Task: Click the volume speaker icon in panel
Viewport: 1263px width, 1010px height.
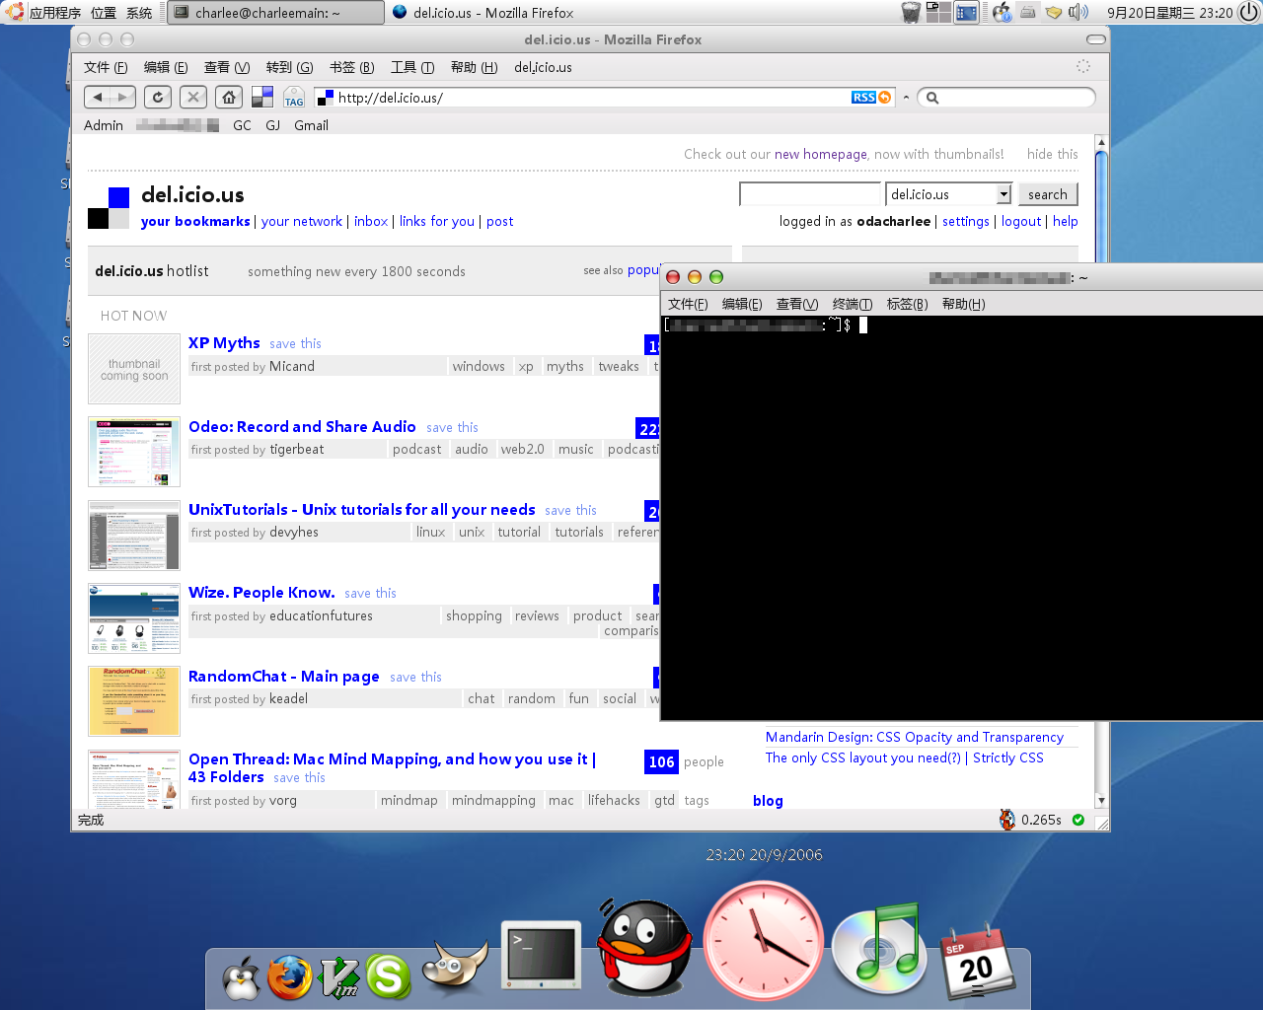Action: [x=1078, y=12]
